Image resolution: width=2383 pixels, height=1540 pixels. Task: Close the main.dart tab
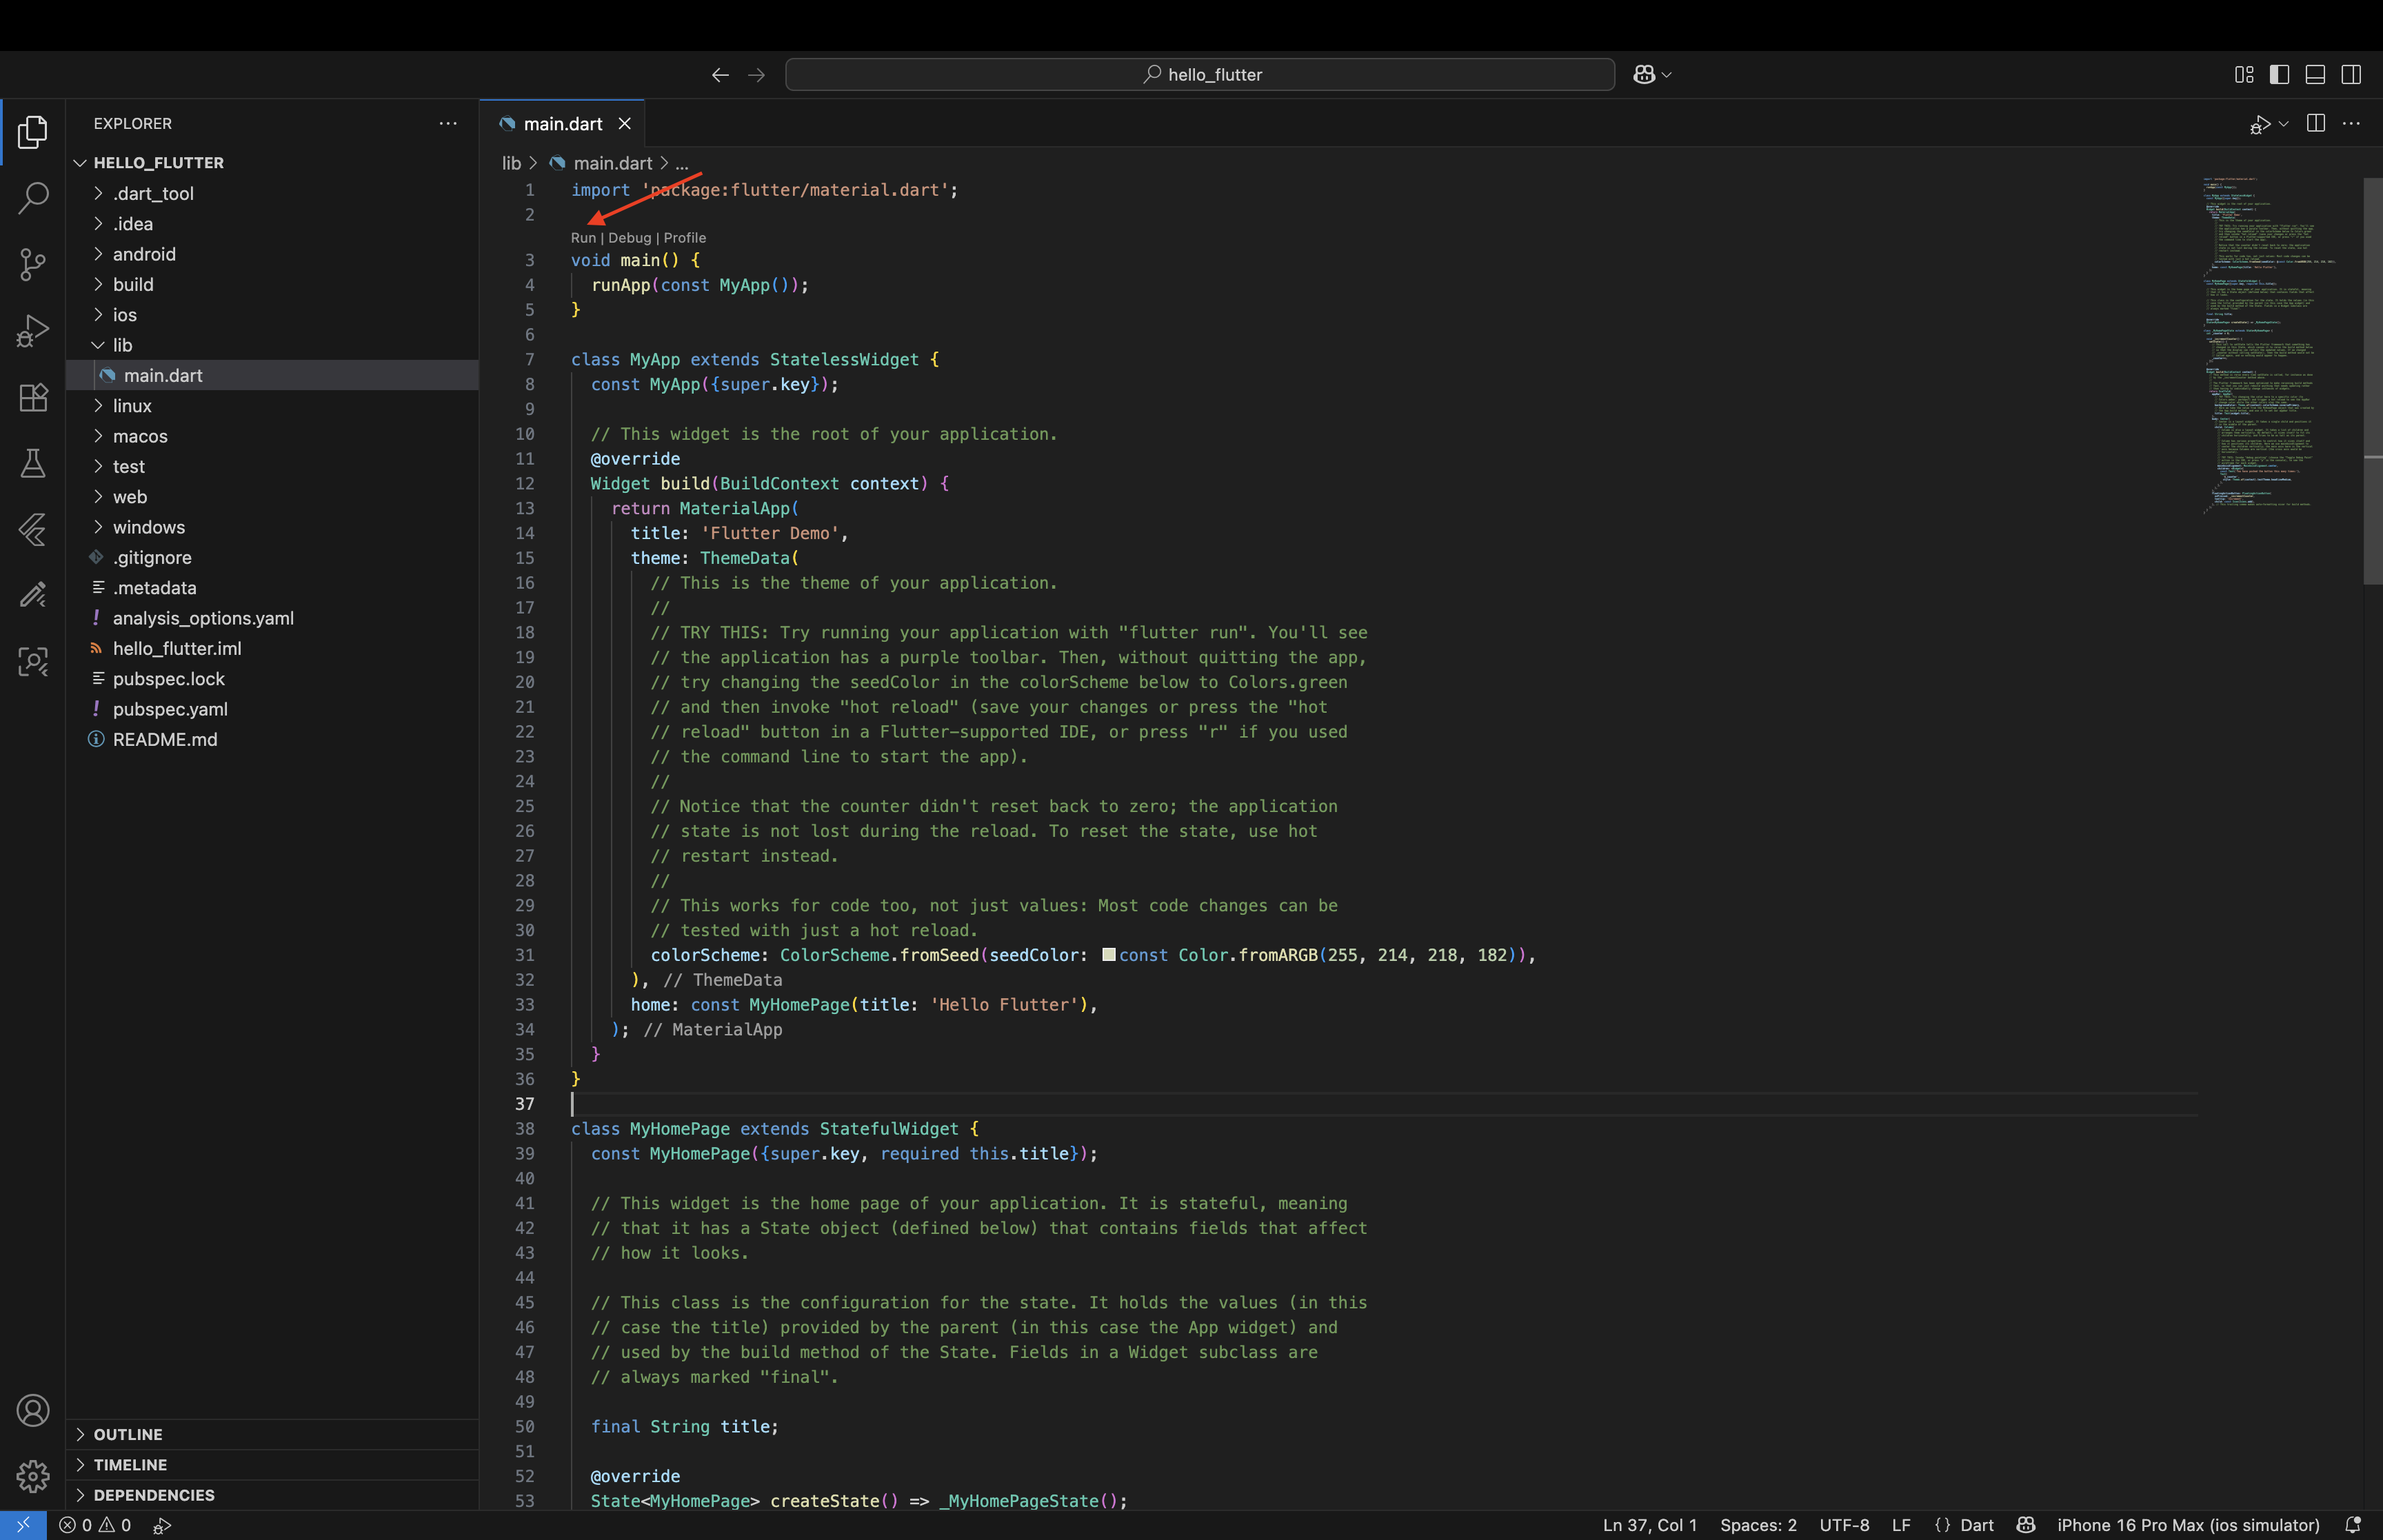click(625, 123)
